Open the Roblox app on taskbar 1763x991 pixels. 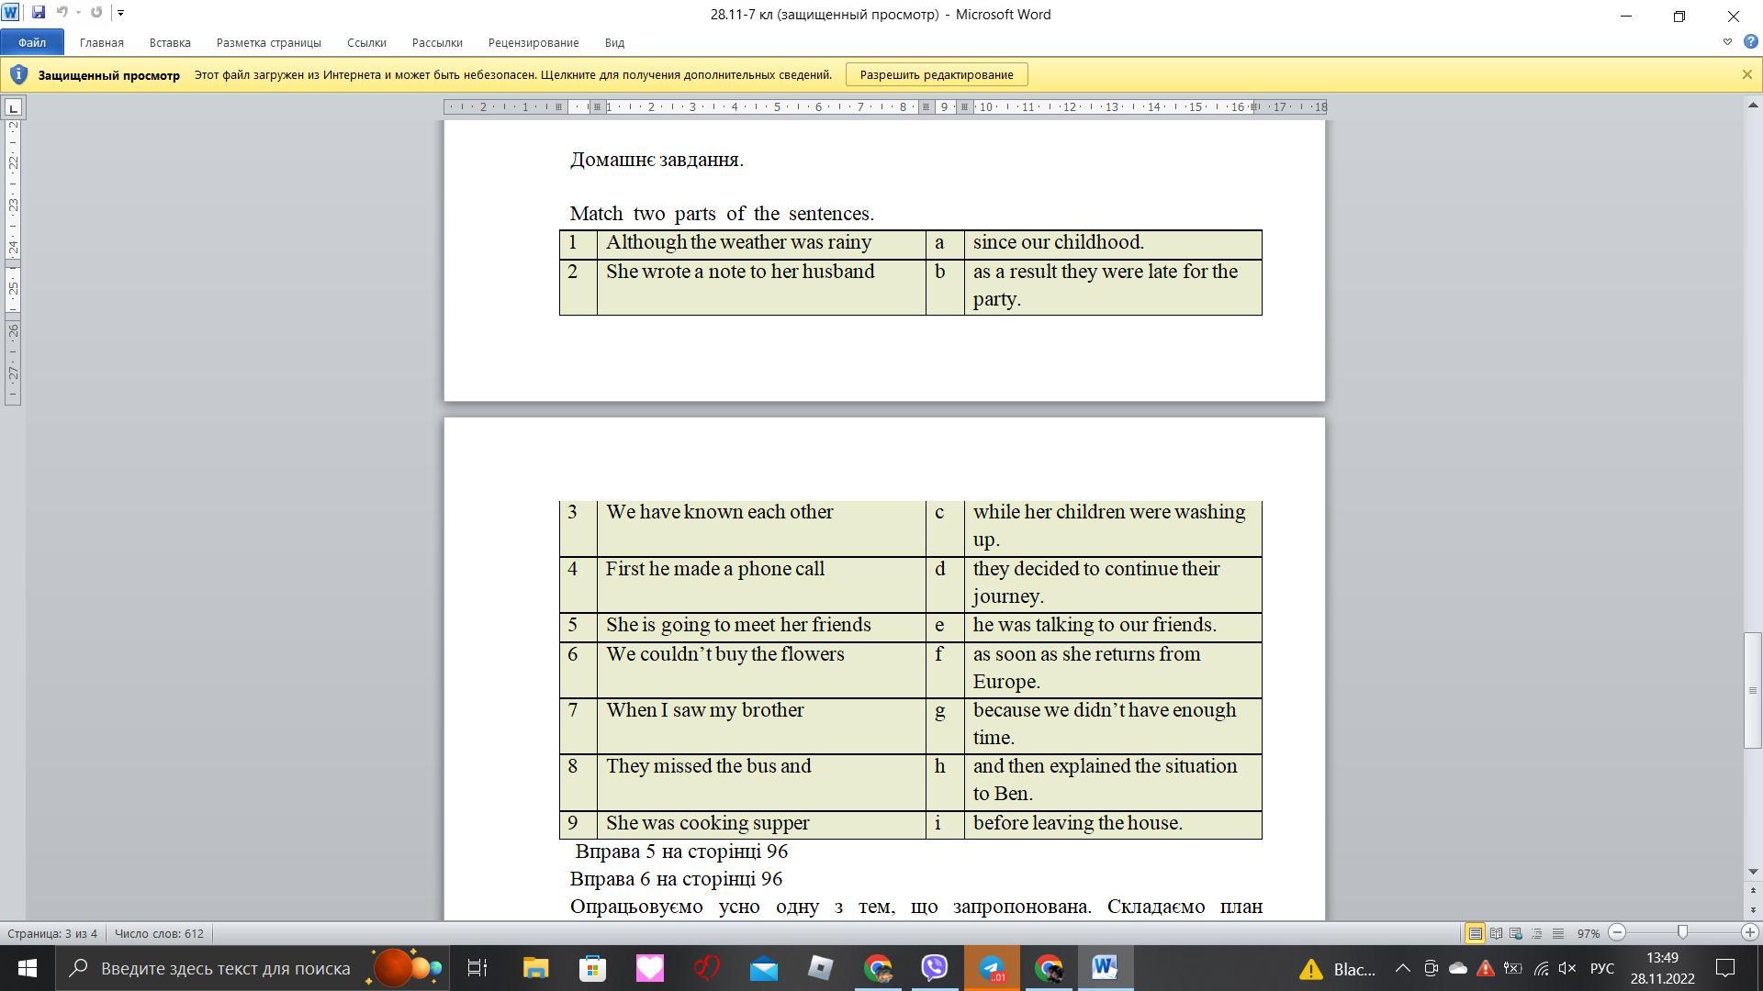820,968
